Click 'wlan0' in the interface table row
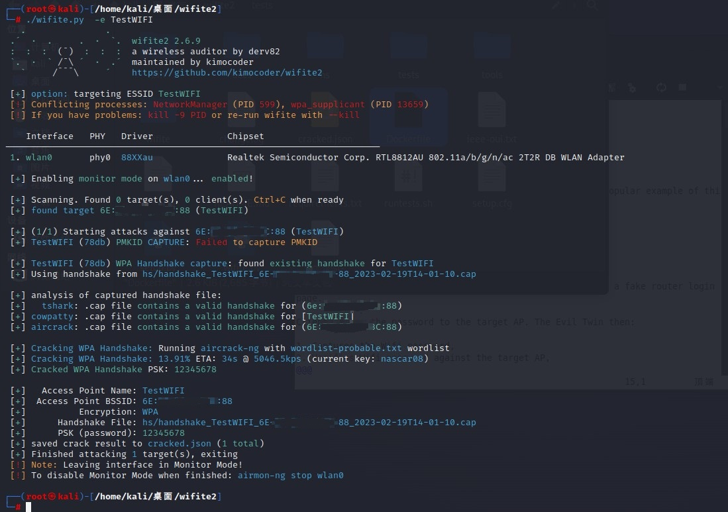Image resolution: width=728 pixels, height=512 pixels. click(x=38, y=158)
